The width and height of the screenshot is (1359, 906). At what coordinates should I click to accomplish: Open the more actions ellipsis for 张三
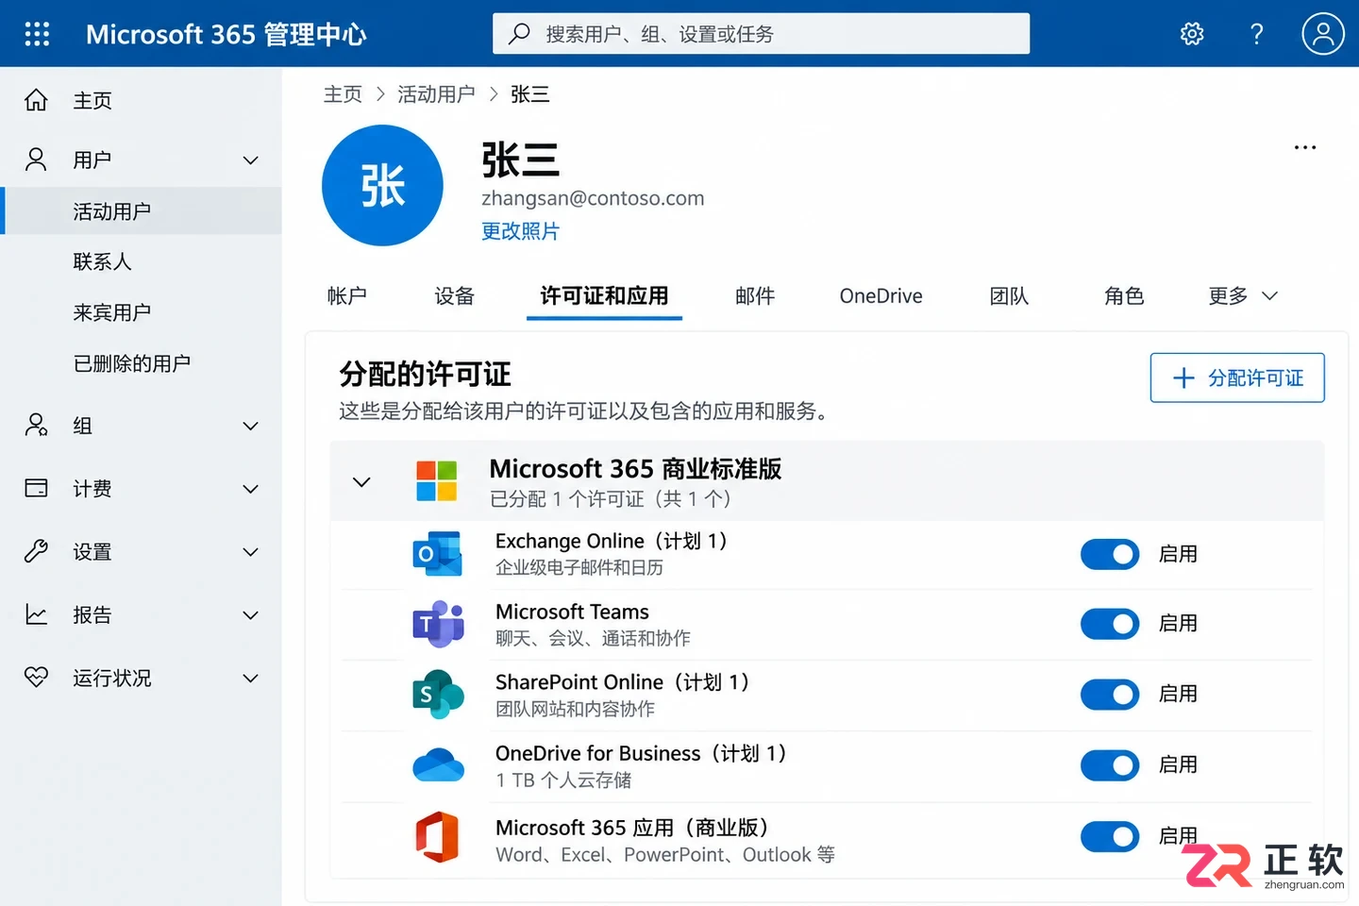1305,147
